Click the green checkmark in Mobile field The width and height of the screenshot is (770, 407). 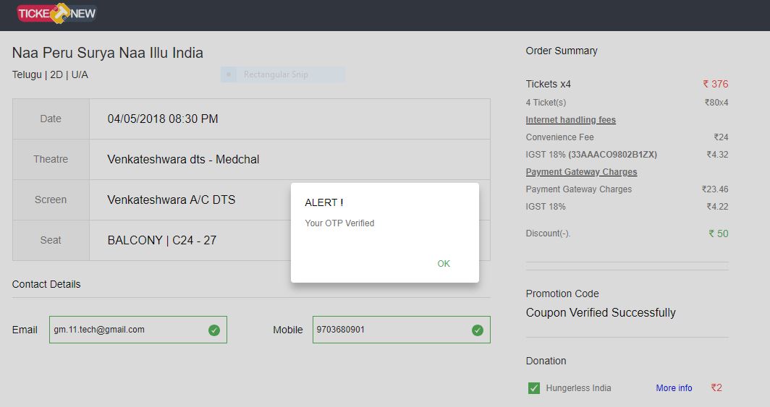coord(478,330)
